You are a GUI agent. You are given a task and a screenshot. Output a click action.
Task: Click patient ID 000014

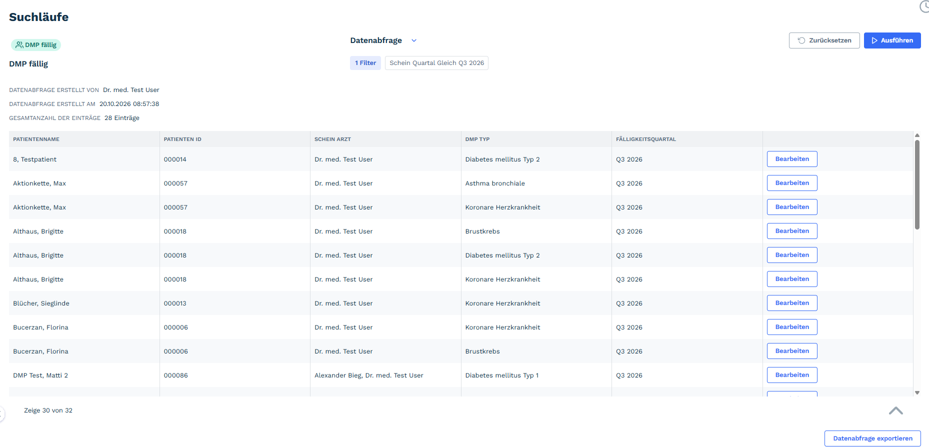coord(175,159)
